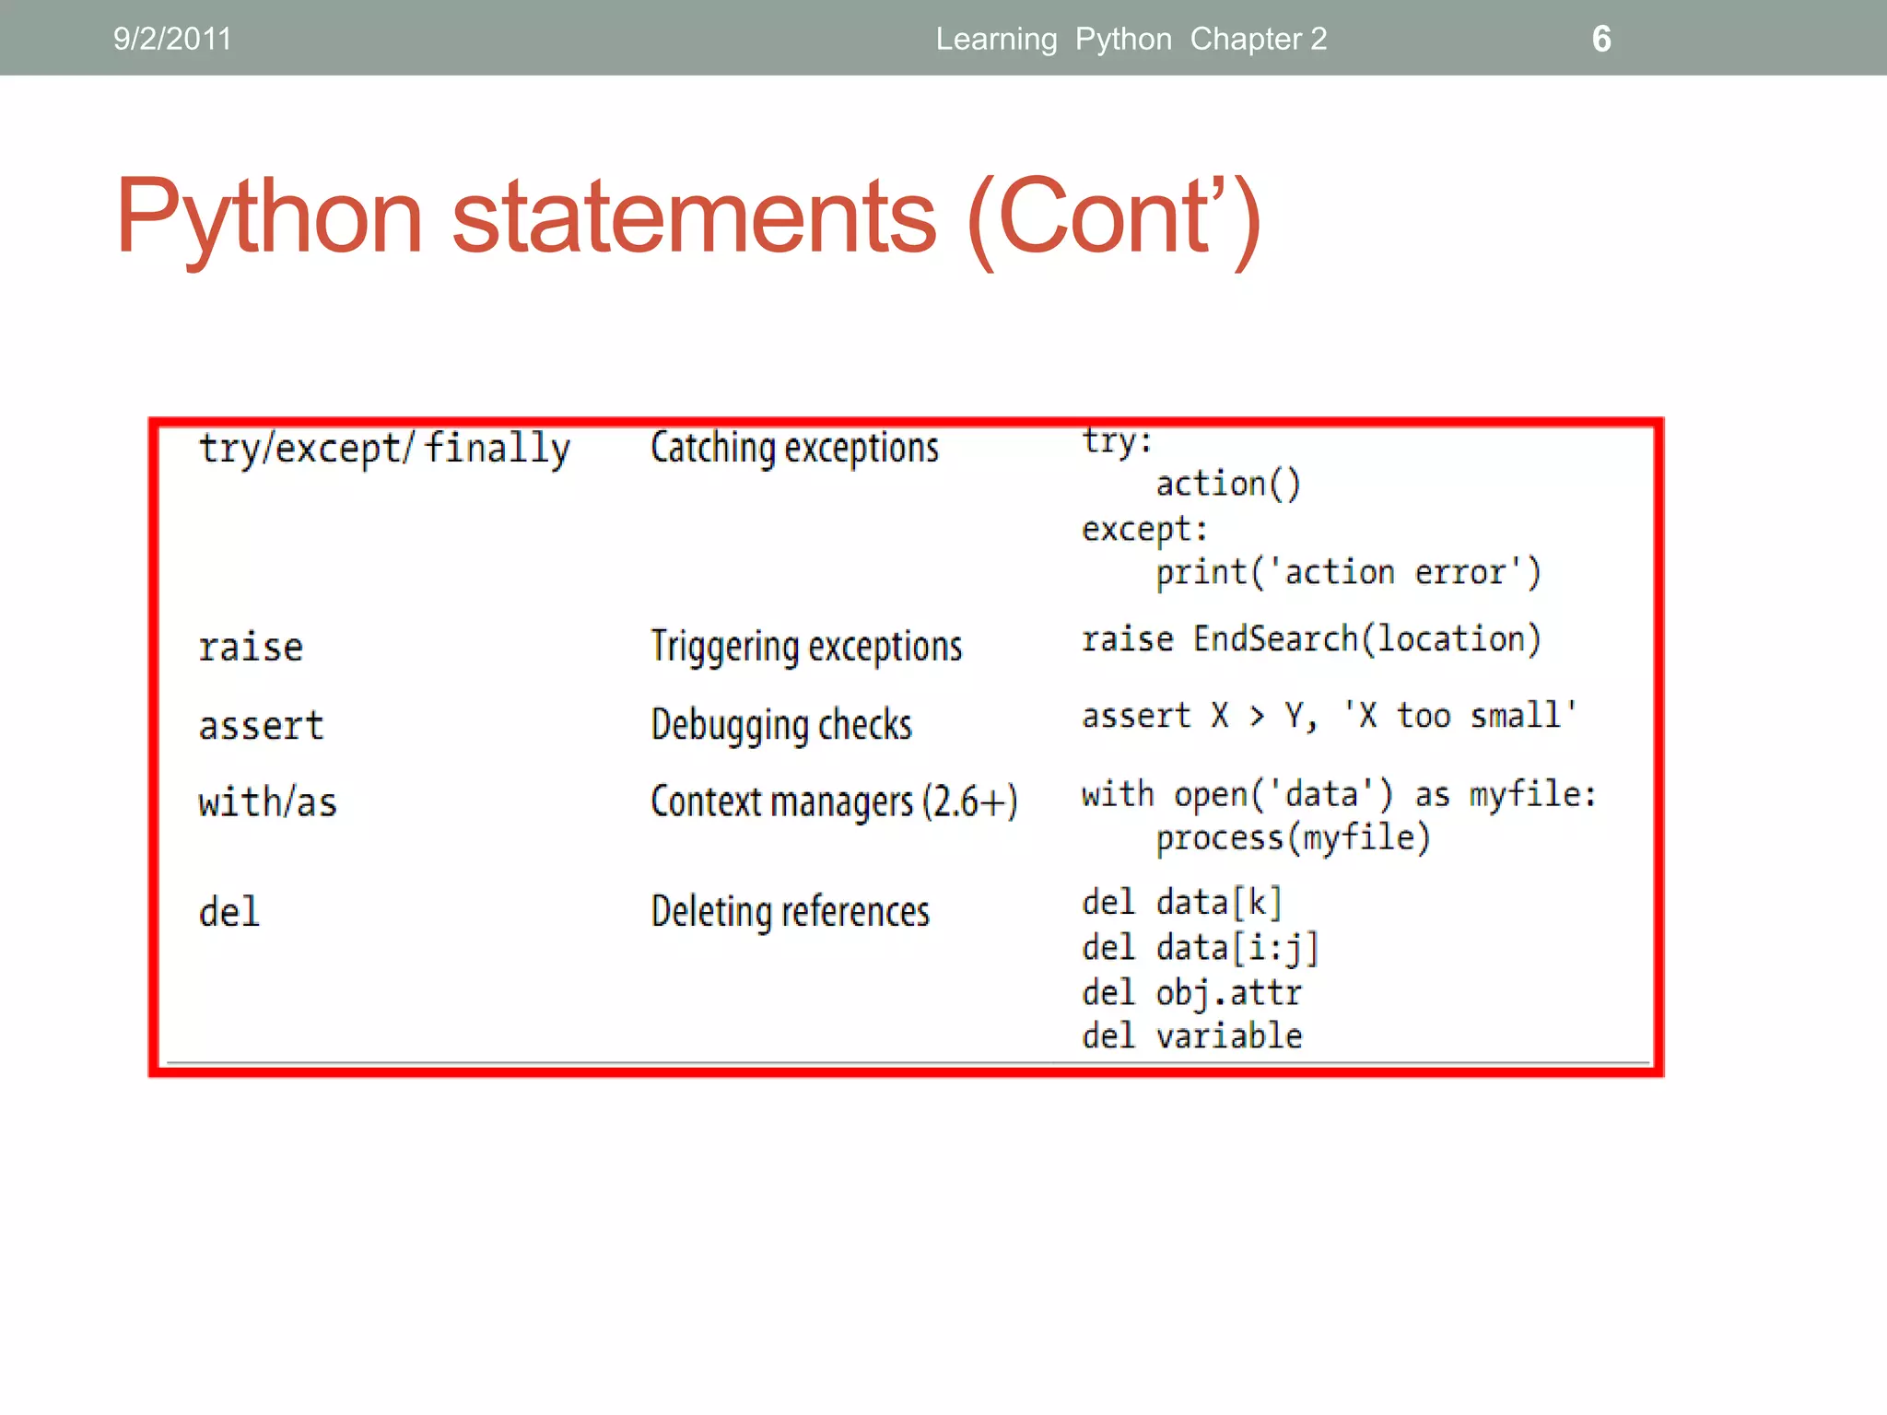The width and height of the screenshot is (1887, 1415).
Task: Click the process(myfile) code line
Action: tap(1293, 838)
